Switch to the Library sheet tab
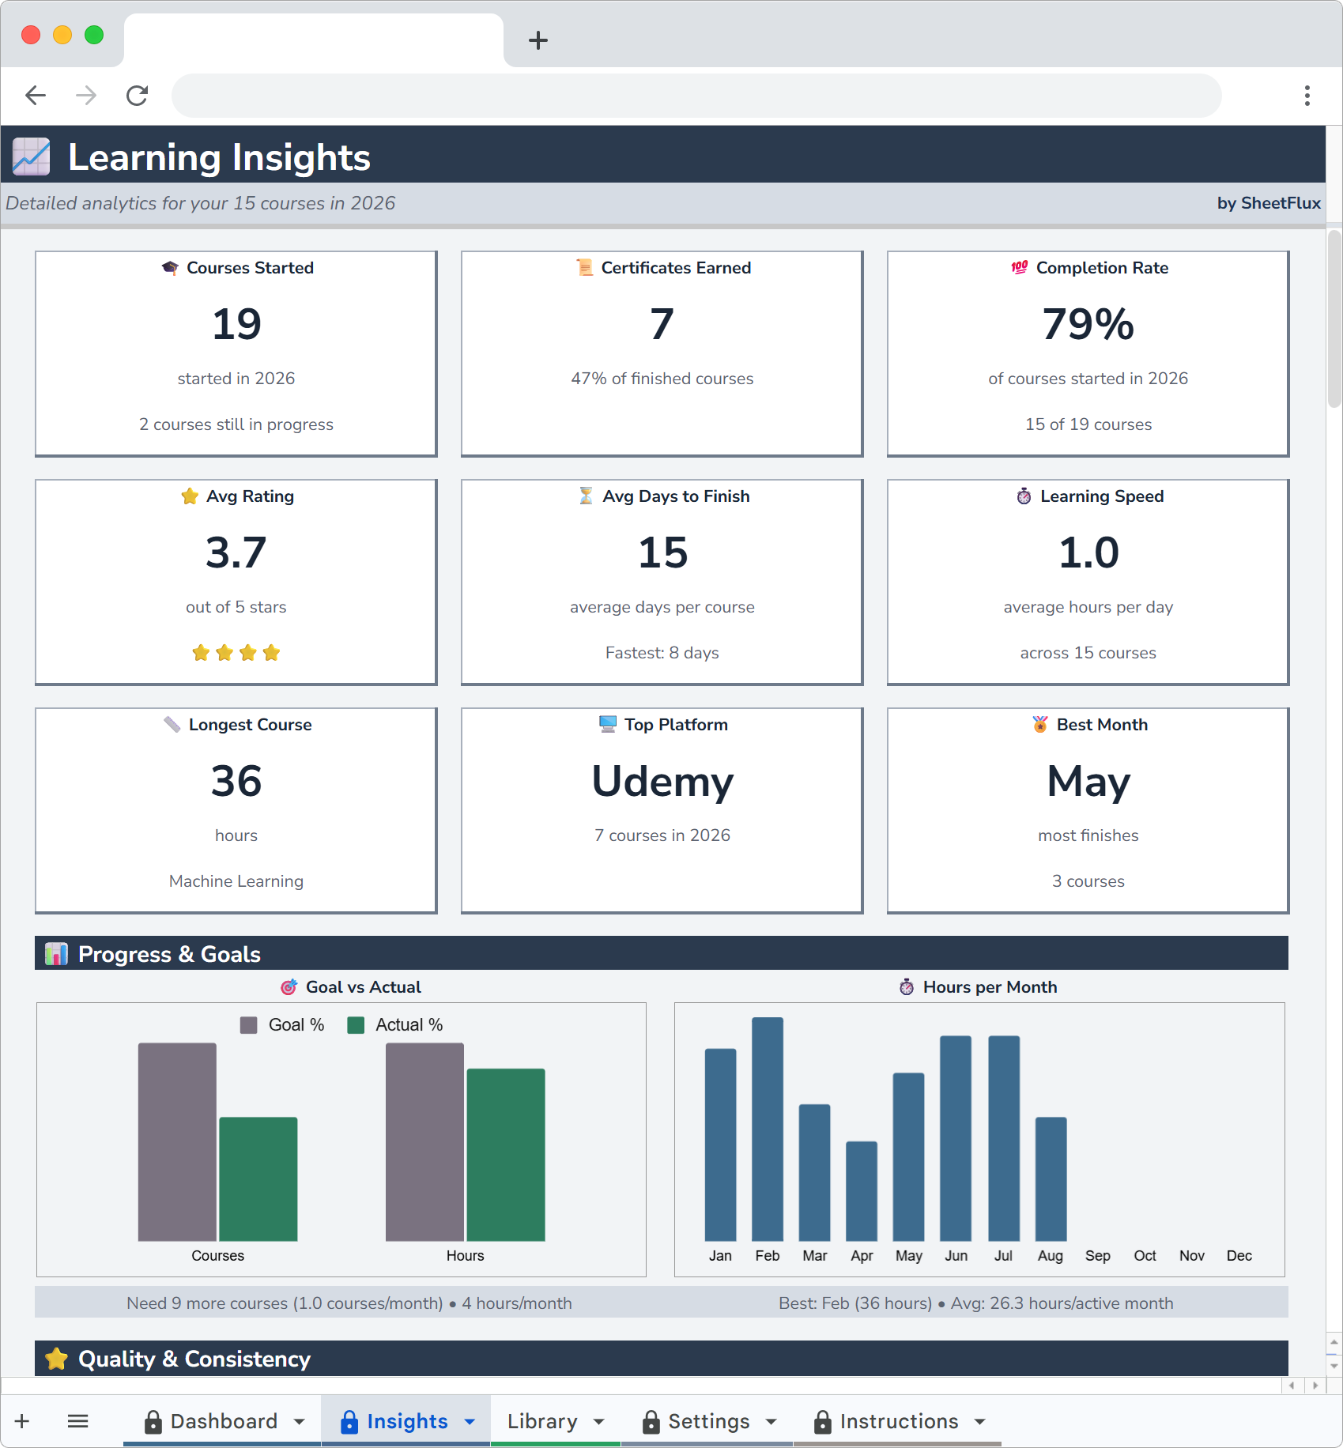Viewport: 1343px width, 1448px height. coord(542,1420)
